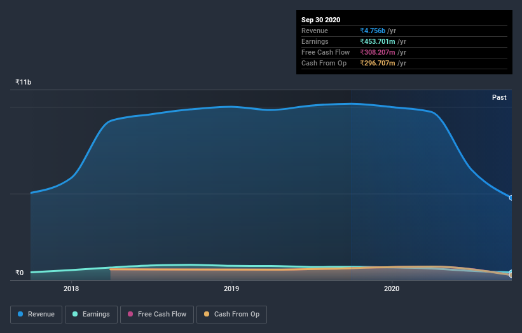This screenshot has width=522, height=333.
Task: Click the ₹4.756b revenue value
Action: (373, 31)
